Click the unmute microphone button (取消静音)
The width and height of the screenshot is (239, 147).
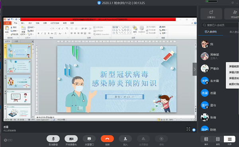pos(53,139)
